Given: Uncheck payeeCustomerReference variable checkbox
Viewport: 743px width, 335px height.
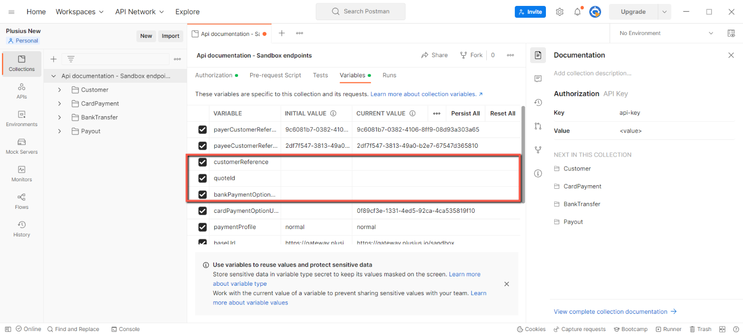Looking at the screenshot, I should click(203, 146).
